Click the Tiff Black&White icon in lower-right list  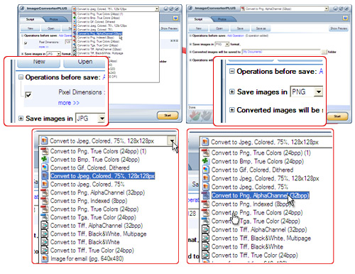[206, 246]
